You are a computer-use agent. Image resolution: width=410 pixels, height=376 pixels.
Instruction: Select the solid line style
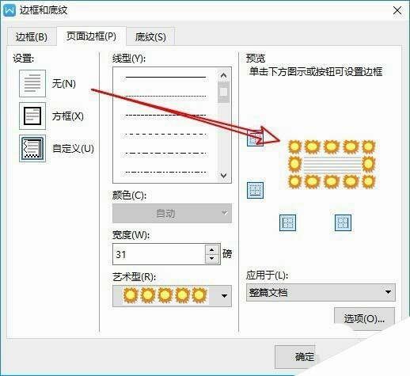(x=165, y=77)
